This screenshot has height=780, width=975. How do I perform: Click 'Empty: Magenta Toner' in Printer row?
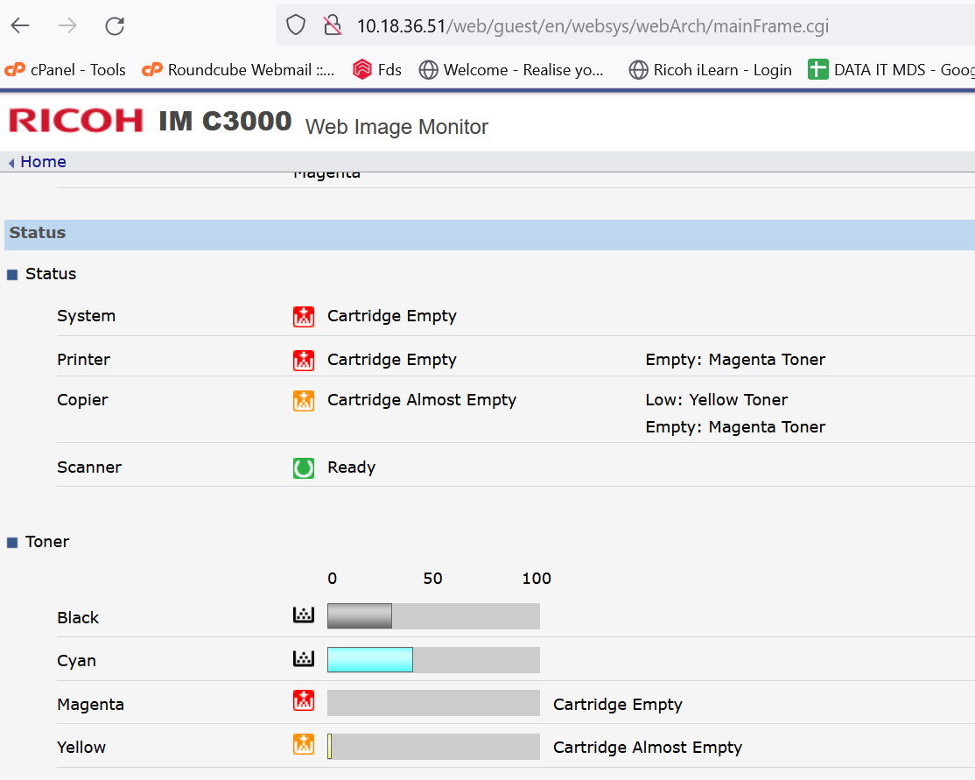(x=735, y=360)
